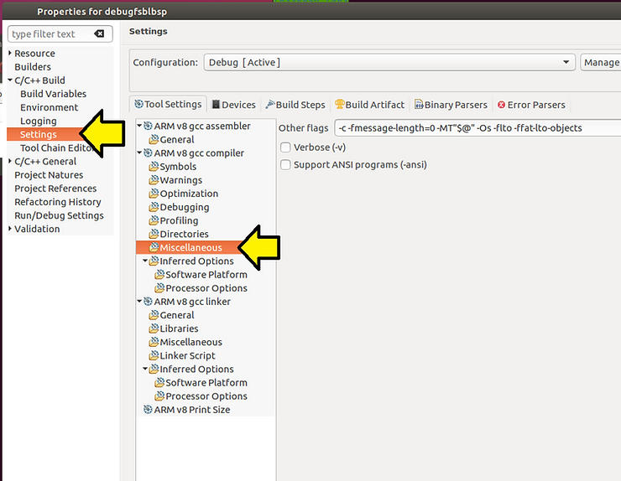Collapse ARM v8 gcc linker node
Image resolution: width=621 pixels, height=481 pixels.
tap(139, 301)
